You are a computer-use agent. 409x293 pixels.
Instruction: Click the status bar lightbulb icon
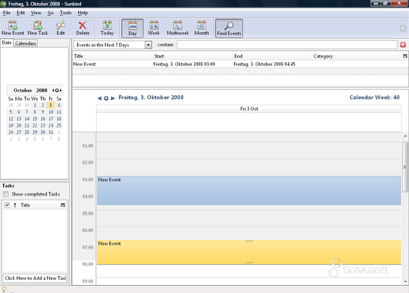[4, 289]
